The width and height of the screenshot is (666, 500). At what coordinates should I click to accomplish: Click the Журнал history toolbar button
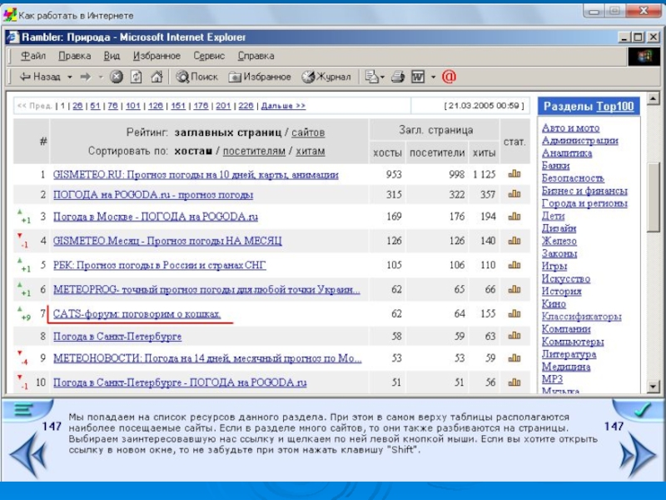click(x=326, y=77)
